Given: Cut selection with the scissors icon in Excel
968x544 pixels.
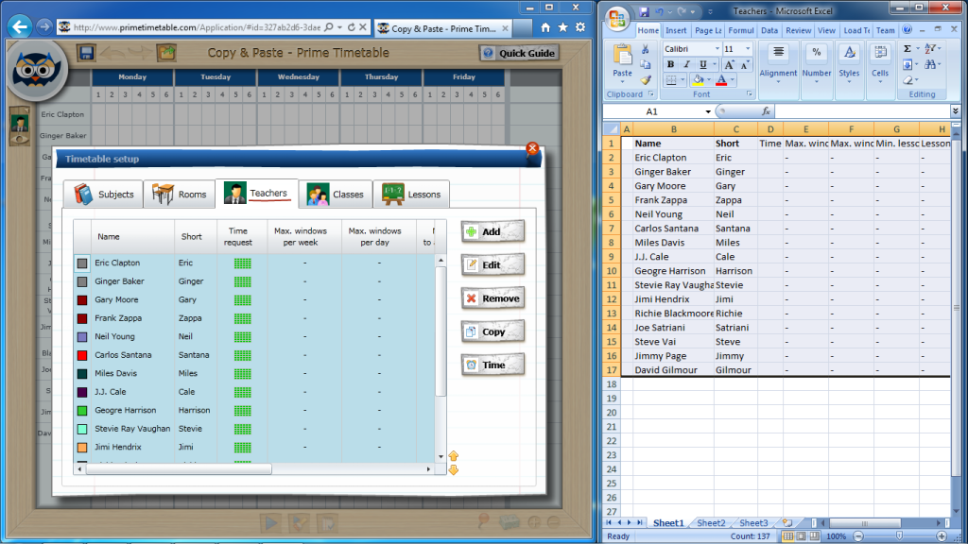Looking at the screenshot, I should [x=645, y=49].
